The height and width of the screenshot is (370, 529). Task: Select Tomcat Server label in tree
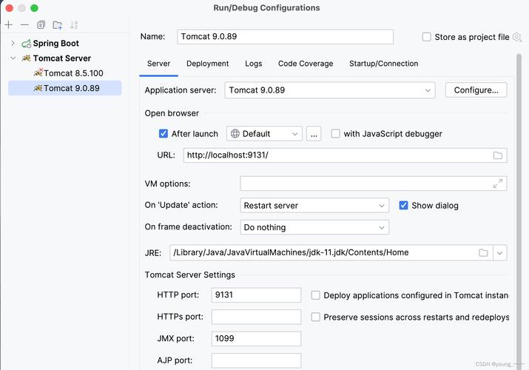pos(62,58)
